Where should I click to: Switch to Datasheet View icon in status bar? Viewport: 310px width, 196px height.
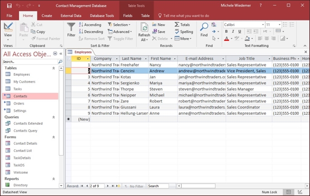pos(288,192)
